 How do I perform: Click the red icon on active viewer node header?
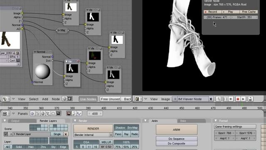click(x=78, y=61)
